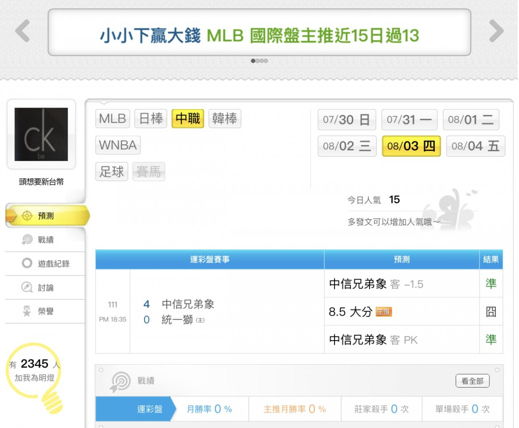This screenshot has height=428, width=519.
Task: Click the 月勝率 0 % stat
Action: click(210, 409)
